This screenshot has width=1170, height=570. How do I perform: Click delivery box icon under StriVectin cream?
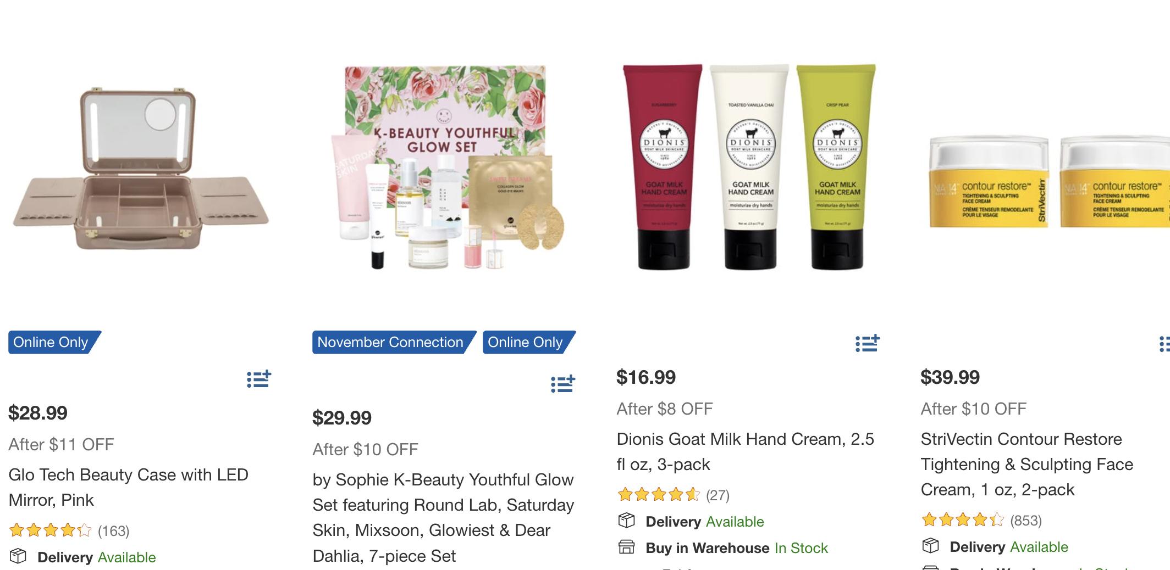[931, 545]
